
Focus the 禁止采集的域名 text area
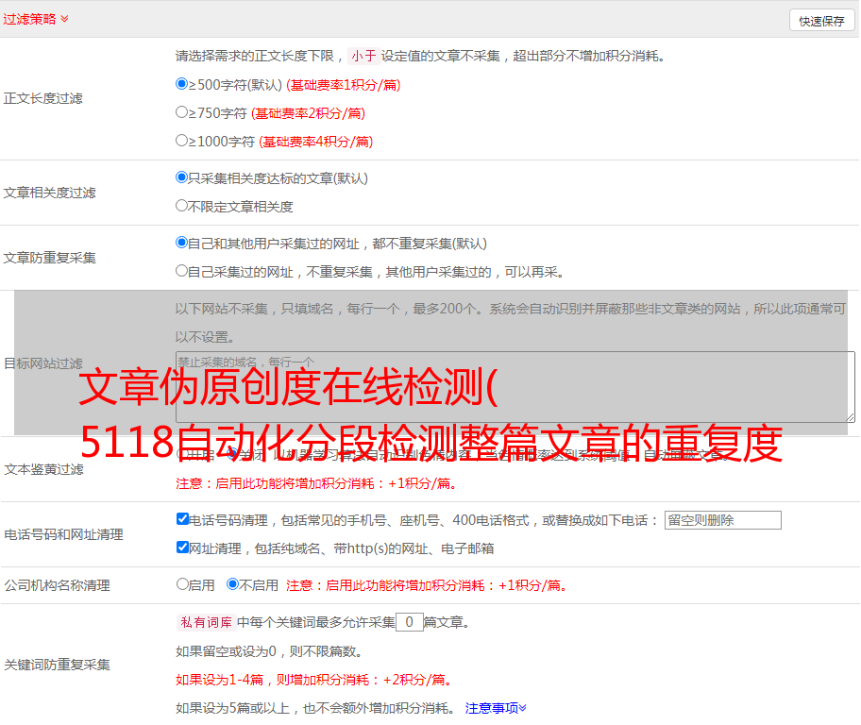coord(515,387)
